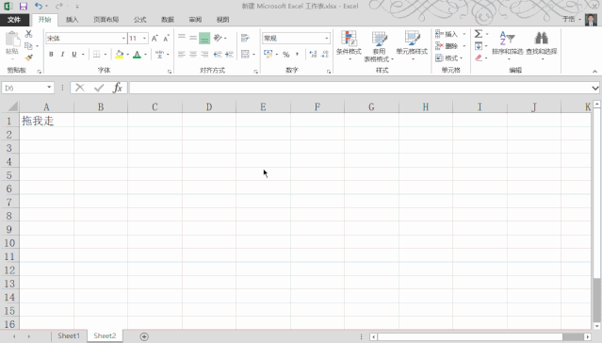Click the Cut scissors icon
The height and width of the screenshot is (343, 602).
[28, 34]
